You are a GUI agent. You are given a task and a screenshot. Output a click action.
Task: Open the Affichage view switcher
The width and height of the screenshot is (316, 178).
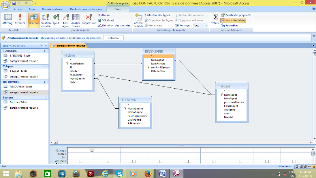pos(8,19)
